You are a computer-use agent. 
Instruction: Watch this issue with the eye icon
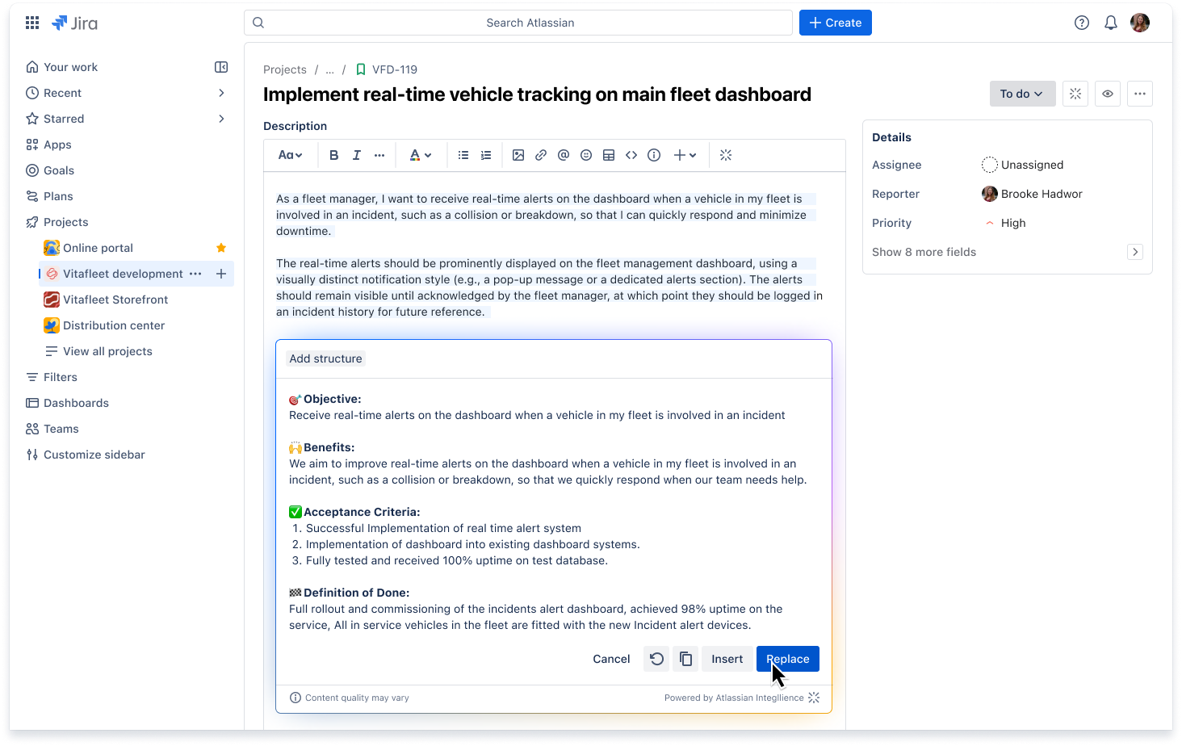coord(1107,93)
